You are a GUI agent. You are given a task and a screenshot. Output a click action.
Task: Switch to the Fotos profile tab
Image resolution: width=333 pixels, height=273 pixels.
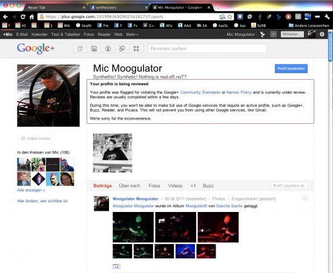tap(154, 186)
